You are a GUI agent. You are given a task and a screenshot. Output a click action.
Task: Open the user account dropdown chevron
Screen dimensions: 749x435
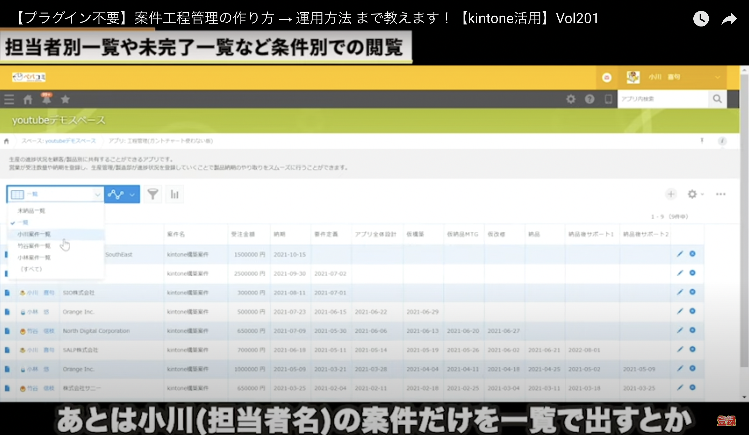[718, 77]
